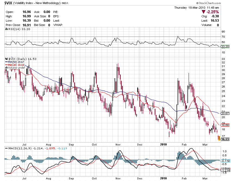The image size is (231, 181).
Task: Click the $VIX ticker symbol title
Action: (8, 3)
